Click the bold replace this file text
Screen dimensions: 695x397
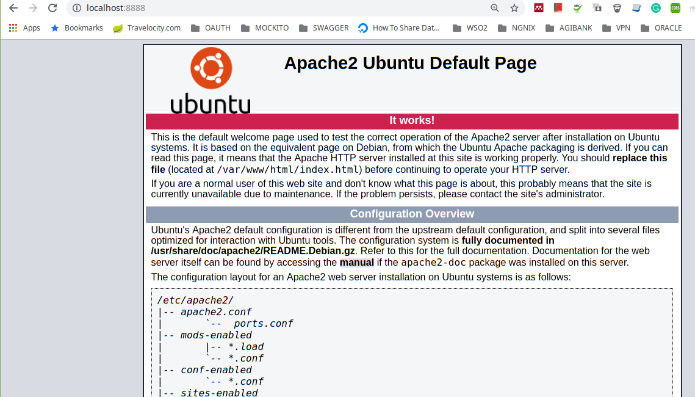[x=639, y=158]
